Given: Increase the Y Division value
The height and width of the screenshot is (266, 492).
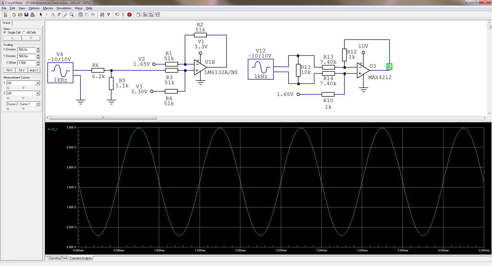Looking at the screenshot, I should 38,55.
